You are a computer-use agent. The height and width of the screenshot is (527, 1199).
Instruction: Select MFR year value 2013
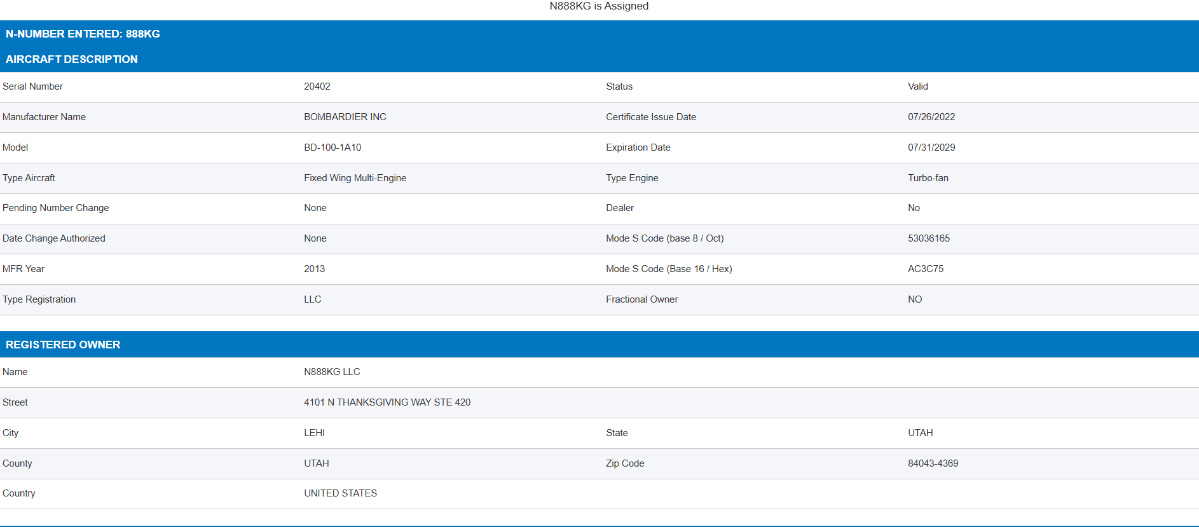tap(315, 269)
